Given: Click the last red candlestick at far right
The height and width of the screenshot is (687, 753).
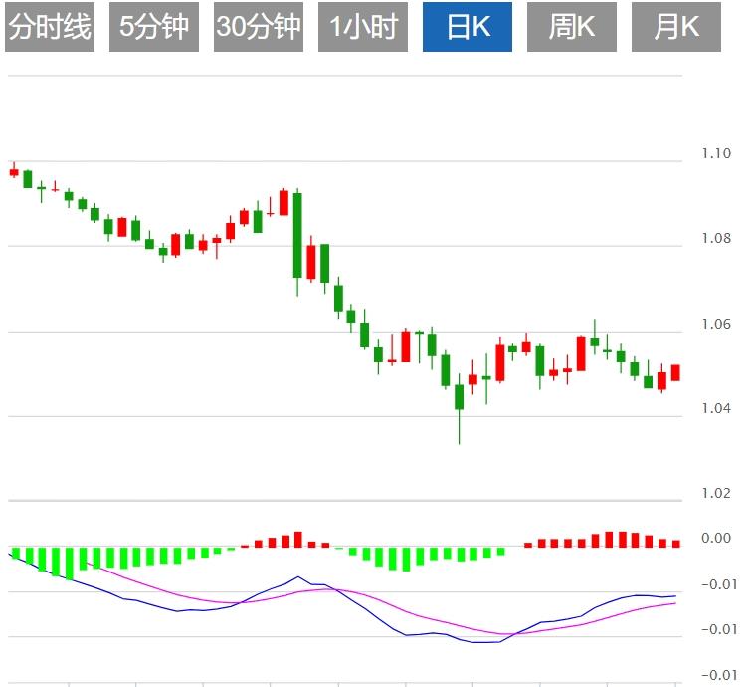Looking at the screenshot, I should [x=675, y=372].
